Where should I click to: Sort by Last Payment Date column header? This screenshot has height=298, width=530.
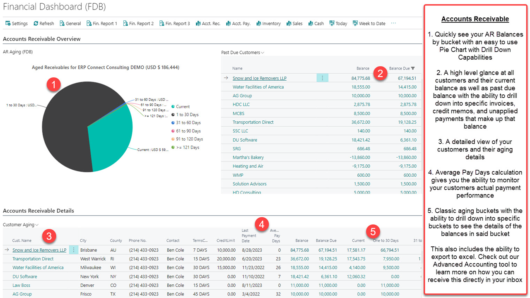(x=249, y=236)
